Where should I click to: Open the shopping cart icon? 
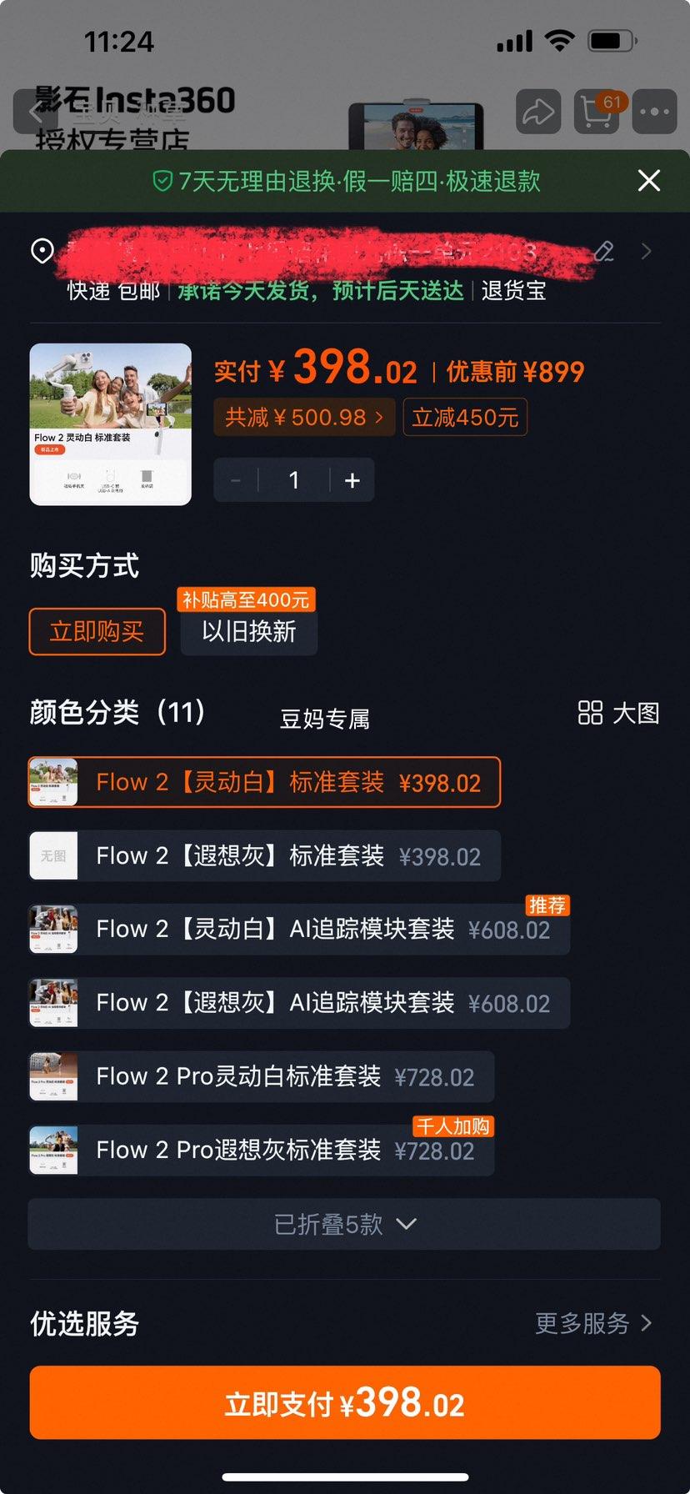pyautogui.click(x=597, y=111)
